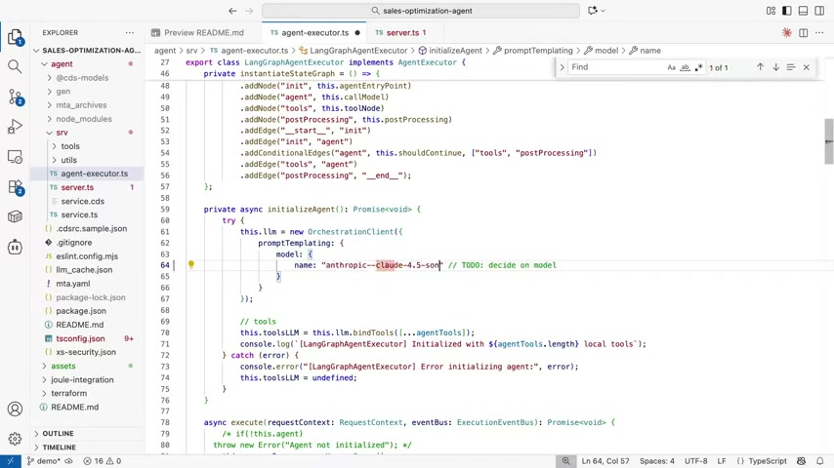The image size is (834, 468).
Task: Go back in navigation history
Action: click(x=232, y=11)
